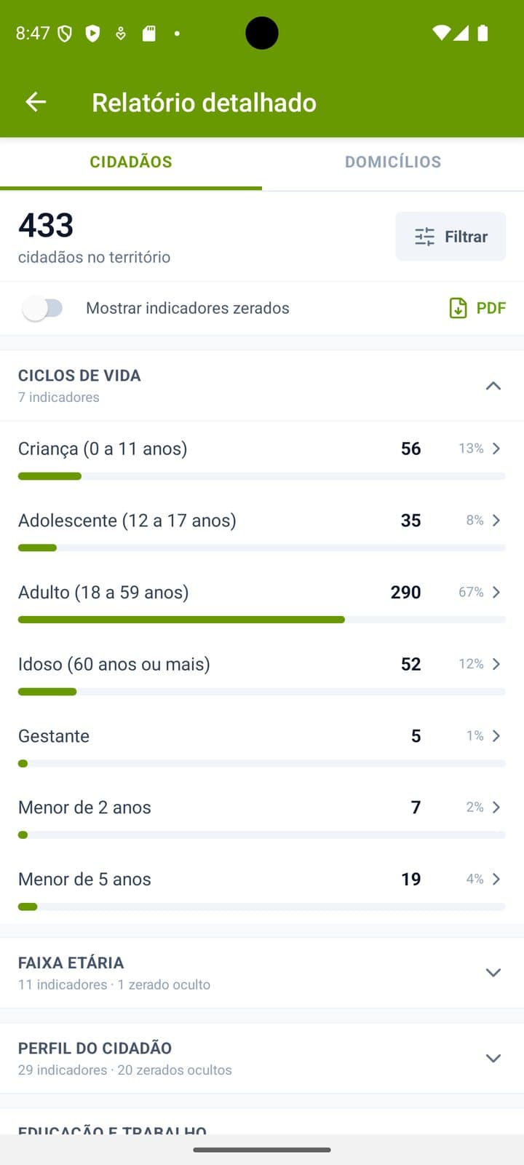Tap the PDF export label
The height and width of the screenshot is (1165, 524).
(491, 308)
